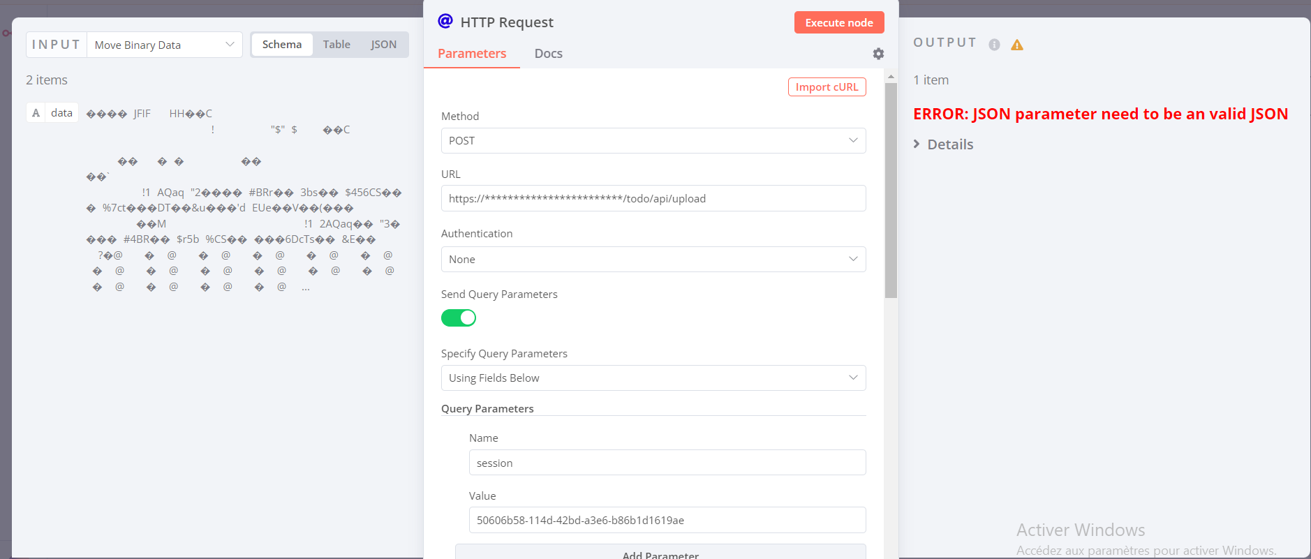The width and height of the screenshot is (1311, 559).
Task: Click the HTTP Request node @ icon
Action: tap(445, 21)
